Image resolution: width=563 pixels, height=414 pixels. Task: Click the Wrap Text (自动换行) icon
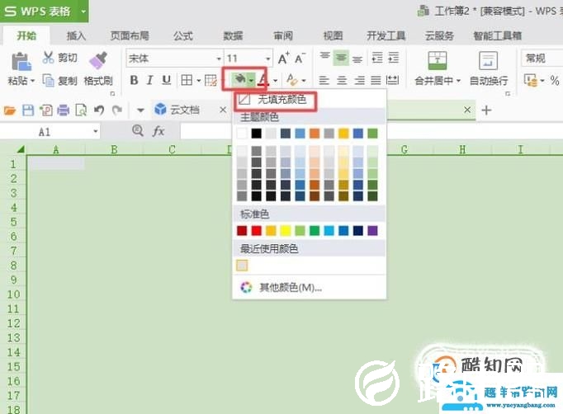[x=489, y=61]
